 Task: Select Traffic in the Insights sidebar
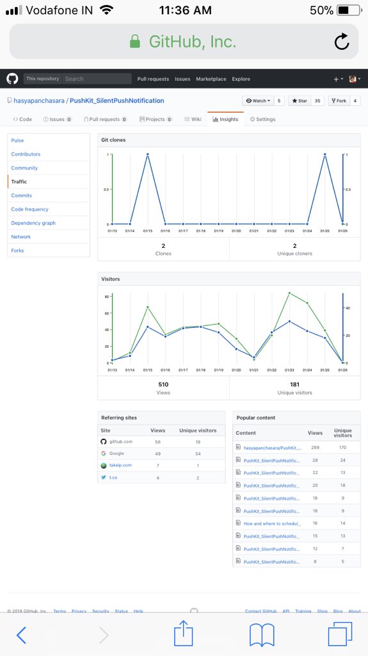pos(49,182)
